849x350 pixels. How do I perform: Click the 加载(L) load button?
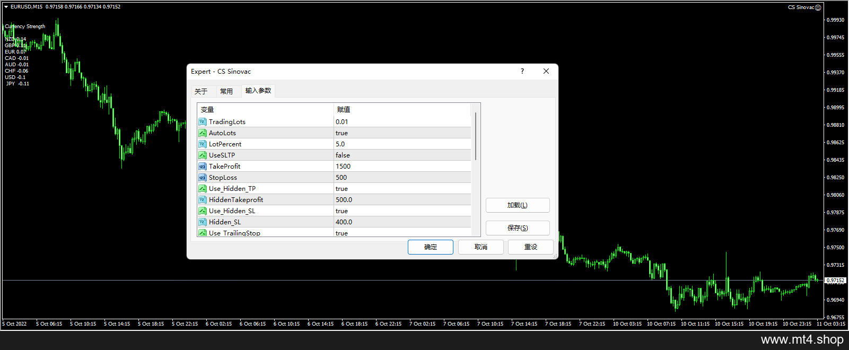click(518, 205)
